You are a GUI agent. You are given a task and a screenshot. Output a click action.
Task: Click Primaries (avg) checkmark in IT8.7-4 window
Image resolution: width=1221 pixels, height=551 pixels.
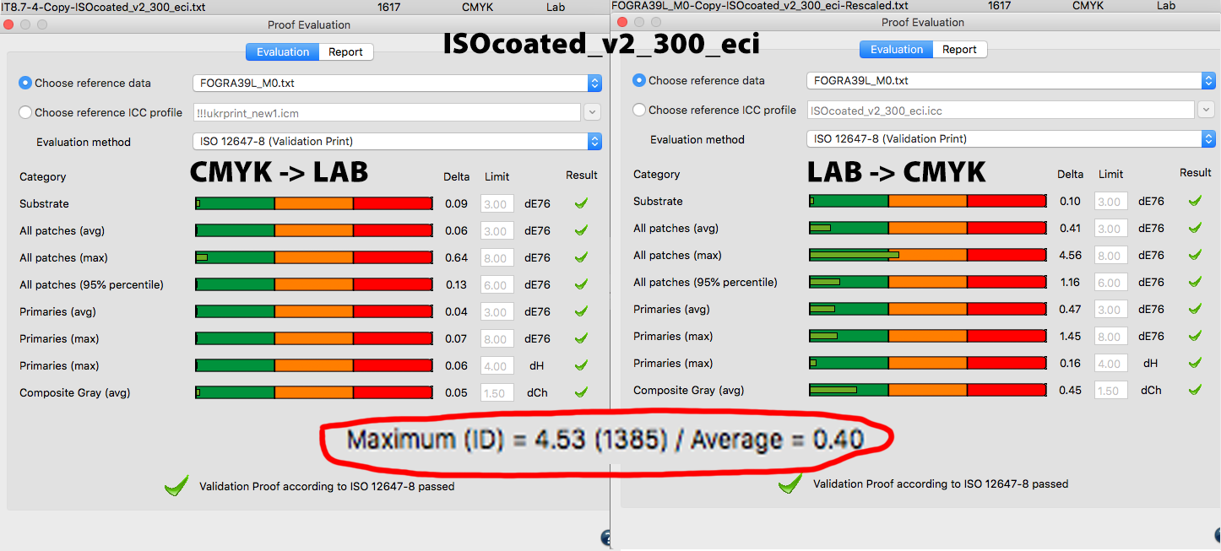581,311
